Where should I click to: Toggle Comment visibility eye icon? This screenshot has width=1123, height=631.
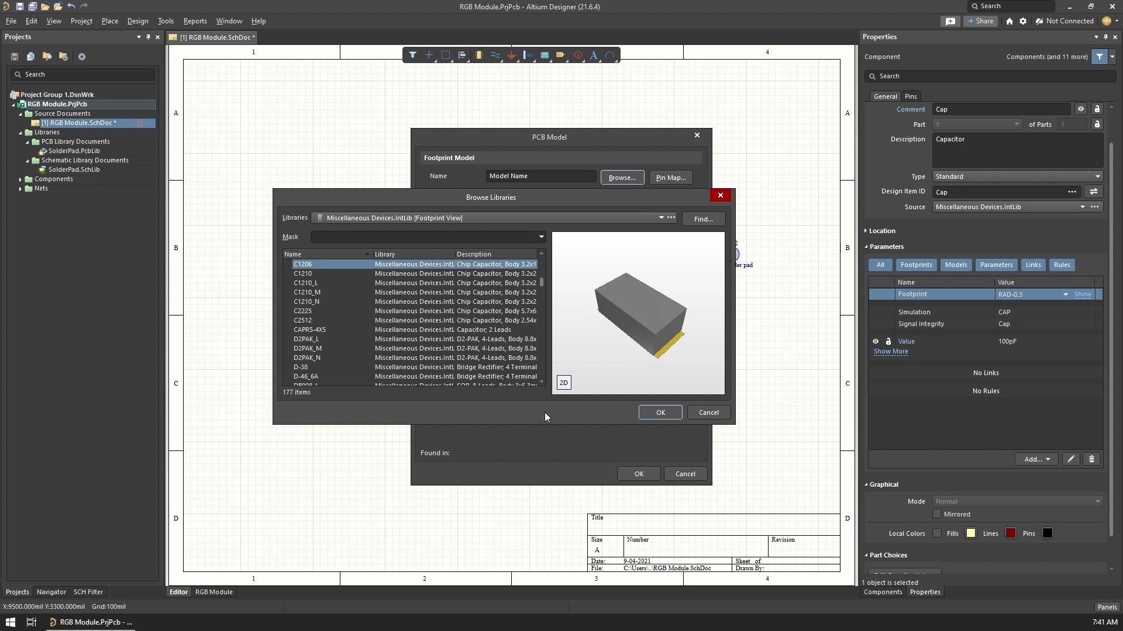(1081, 109)
